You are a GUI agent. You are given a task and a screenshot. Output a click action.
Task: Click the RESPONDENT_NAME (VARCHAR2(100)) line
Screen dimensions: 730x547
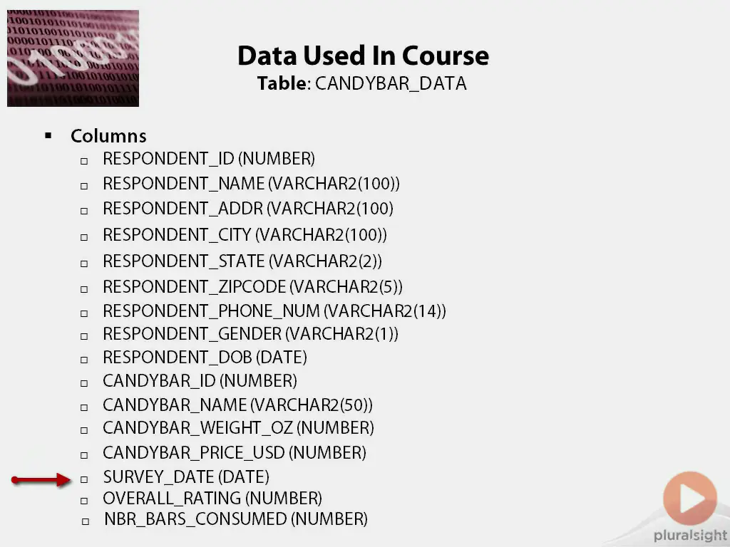click(x=251, y=184)
